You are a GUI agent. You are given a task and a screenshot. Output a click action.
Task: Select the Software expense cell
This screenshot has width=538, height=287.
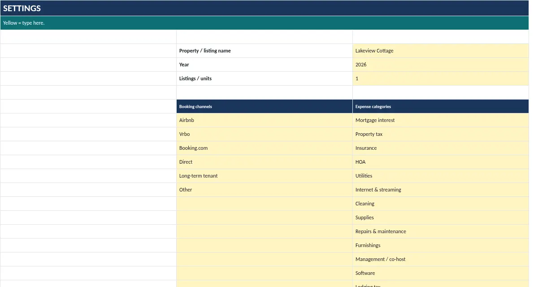441,273
